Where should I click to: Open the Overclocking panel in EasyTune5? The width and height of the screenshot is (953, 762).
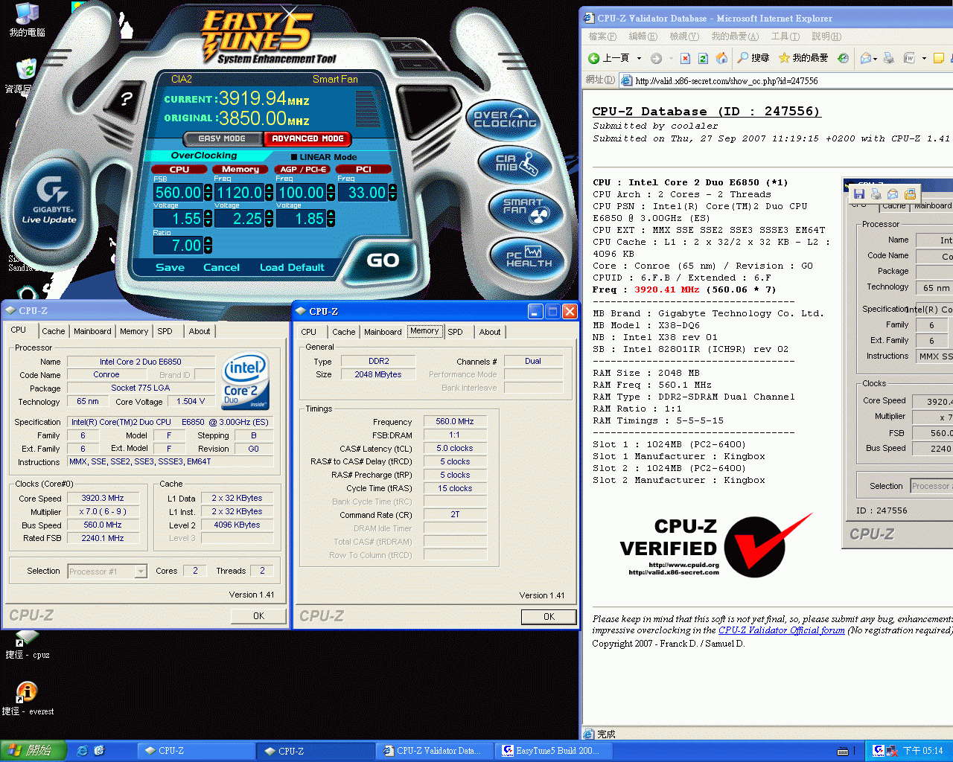506,120
